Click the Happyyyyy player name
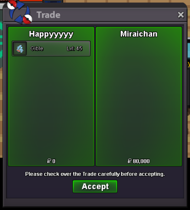Image resolution: width=190 pixels, height=210 pixels. point(51,34)
